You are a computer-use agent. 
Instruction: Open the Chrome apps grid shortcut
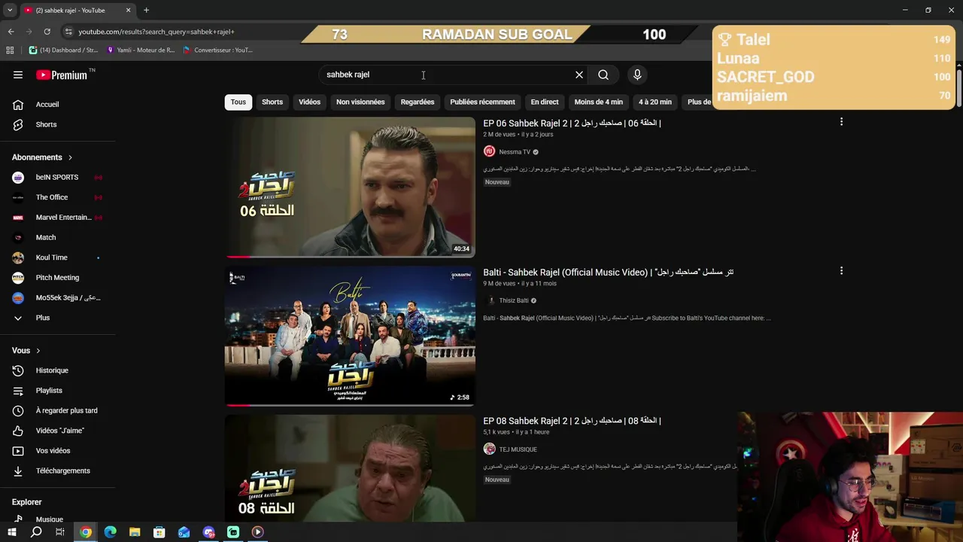point(10,50)
